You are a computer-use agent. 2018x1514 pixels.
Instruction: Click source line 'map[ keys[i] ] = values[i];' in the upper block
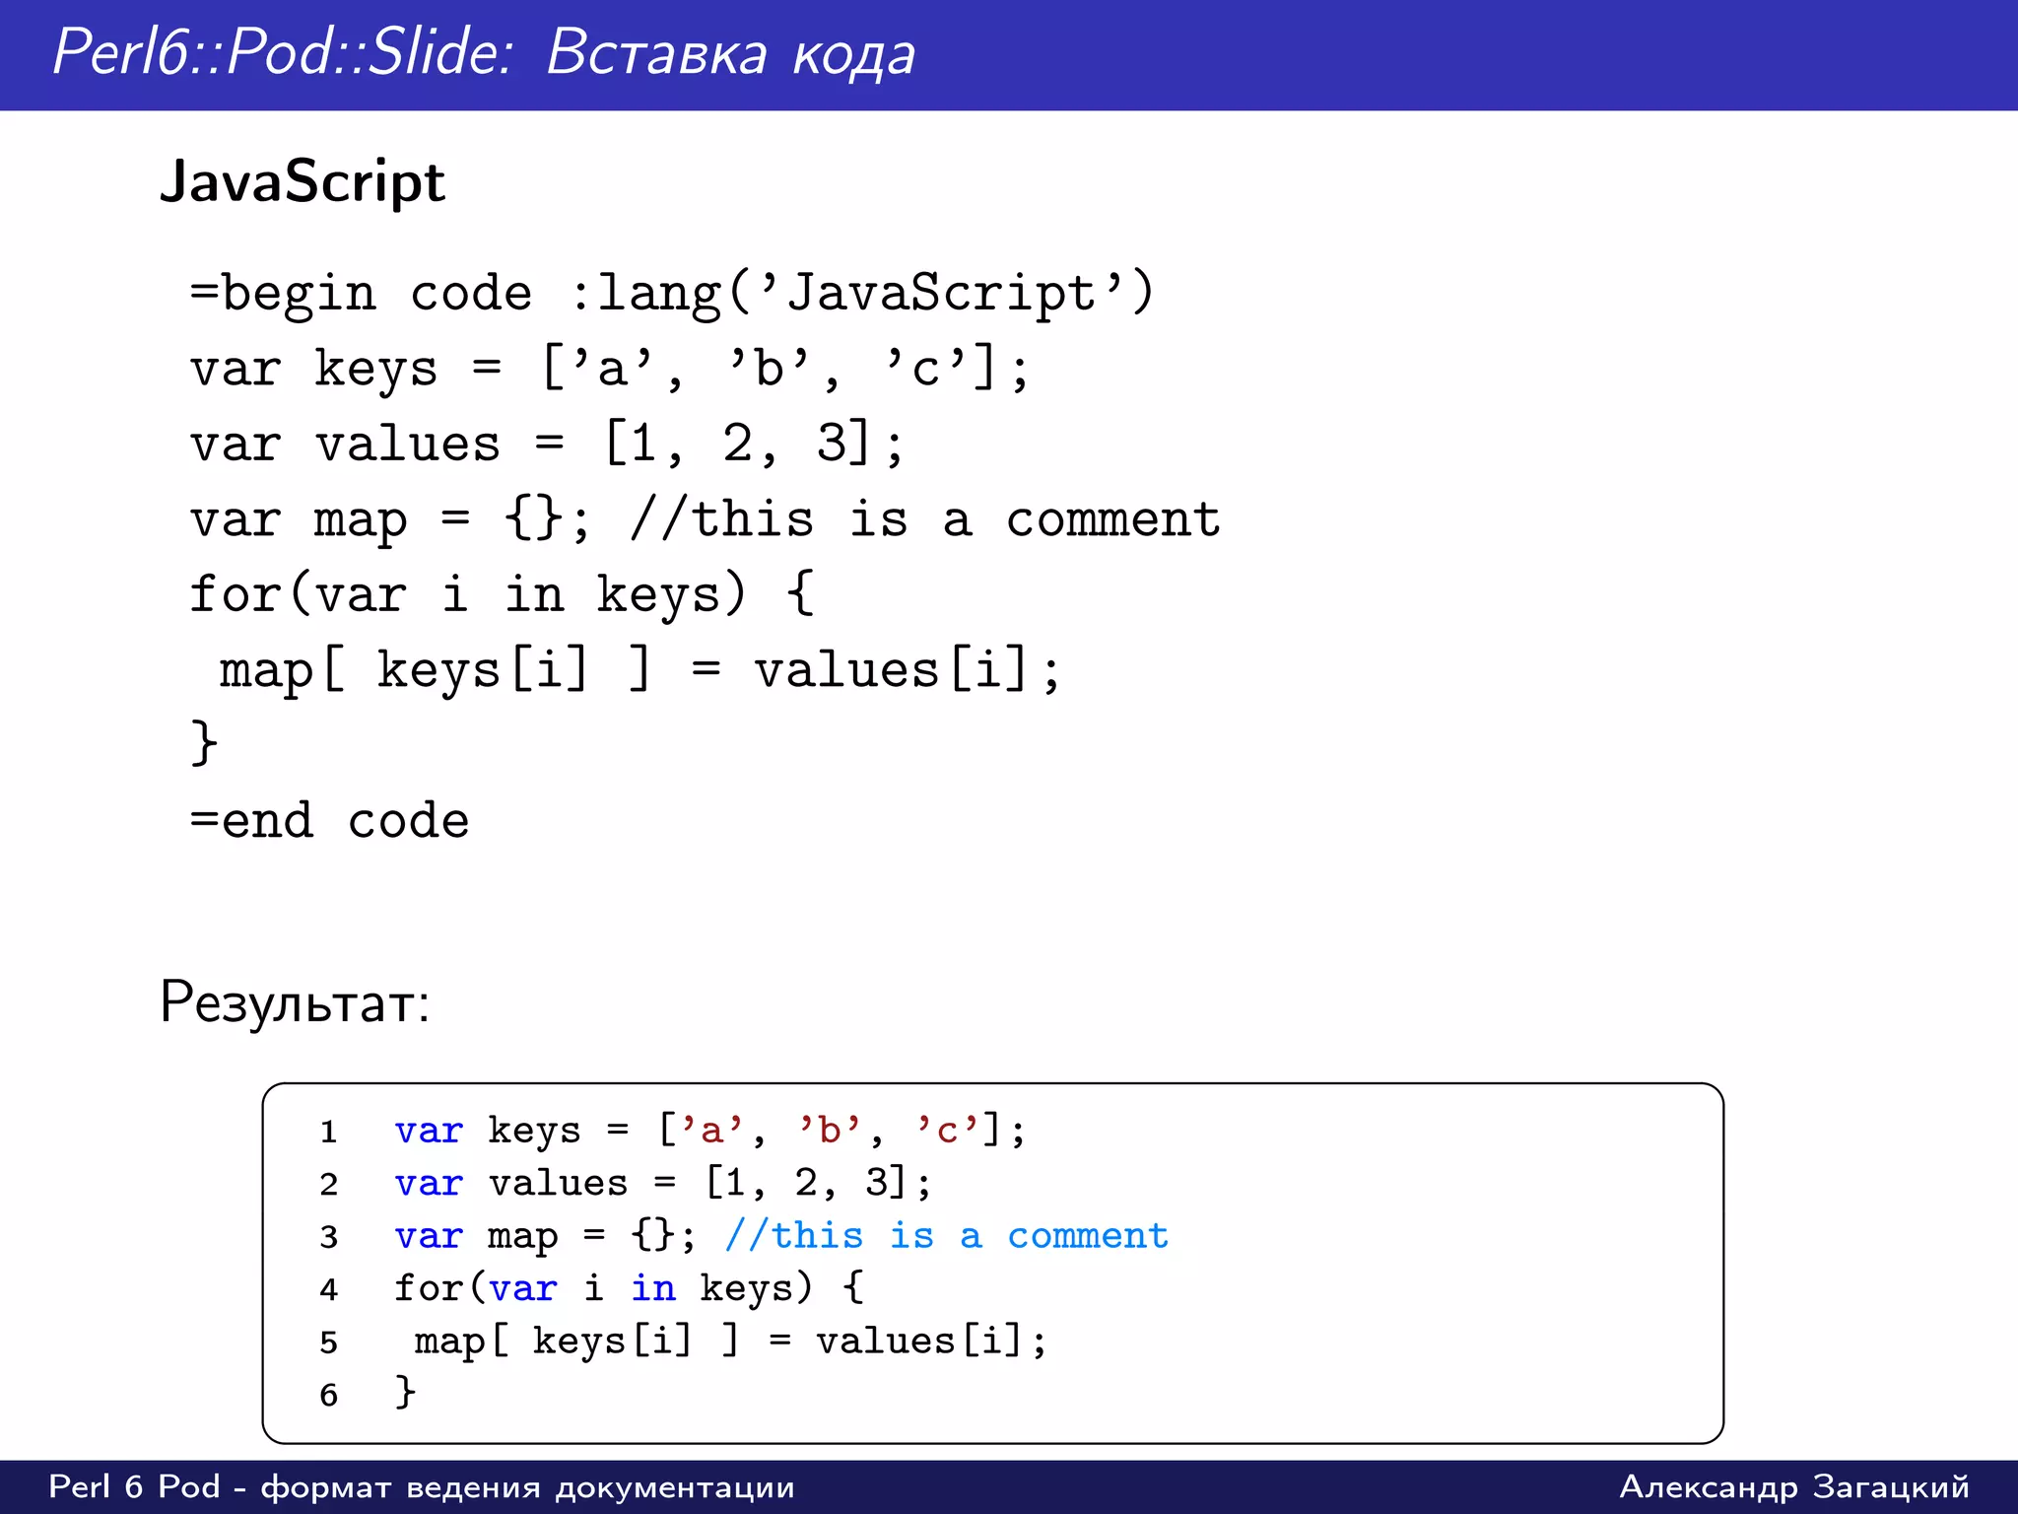tap(639, 671)
